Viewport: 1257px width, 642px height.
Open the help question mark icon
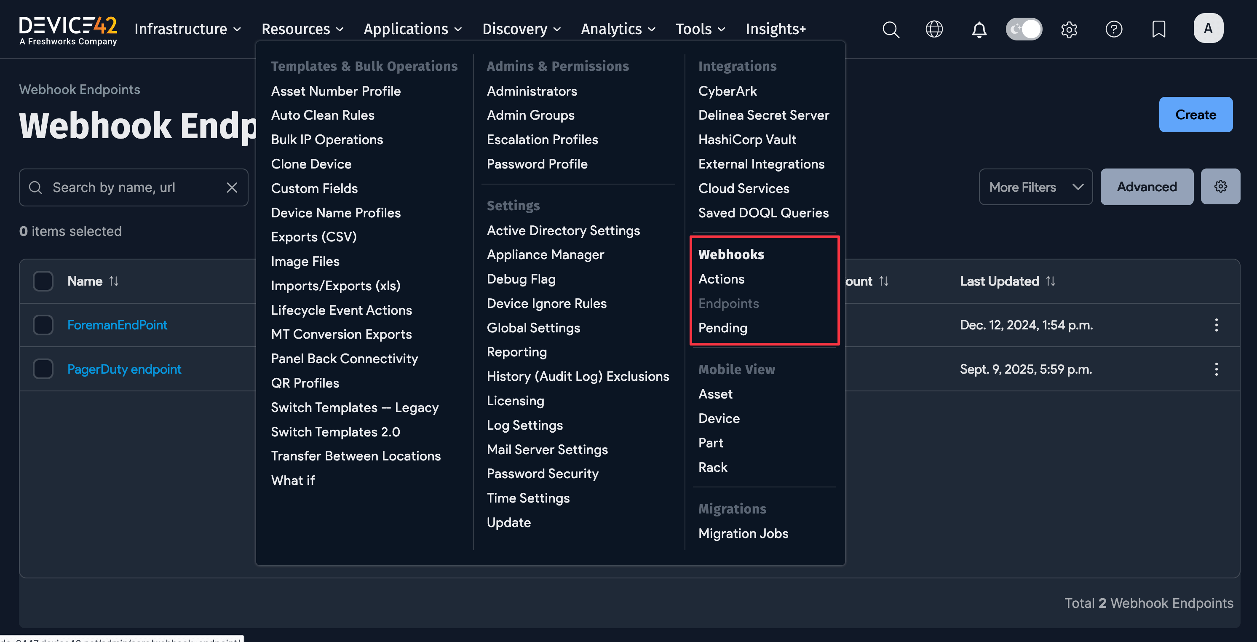pos(1113,29)
